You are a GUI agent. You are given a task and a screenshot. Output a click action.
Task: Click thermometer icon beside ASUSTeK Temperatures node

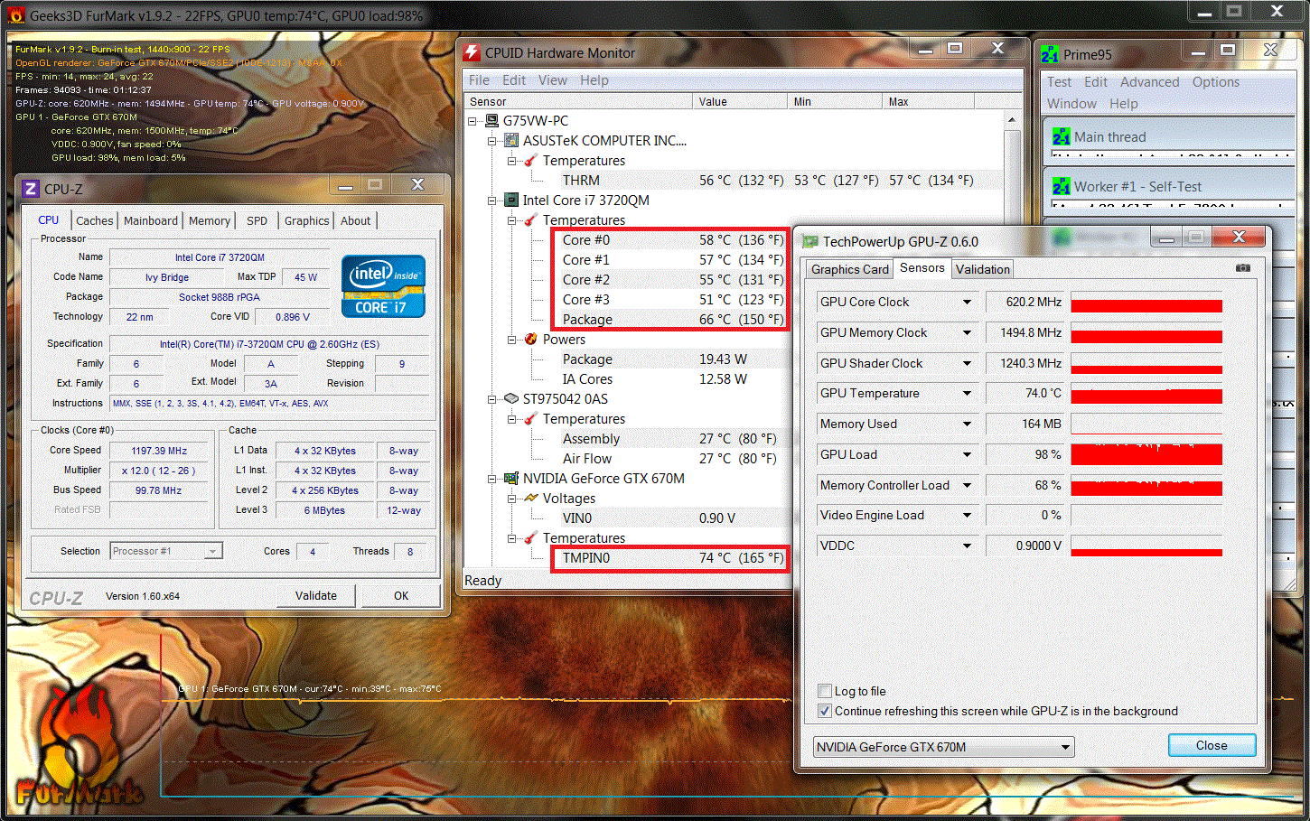point(531,160)
